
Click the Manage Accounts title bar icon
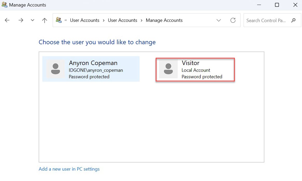click(x=4, y=5)
